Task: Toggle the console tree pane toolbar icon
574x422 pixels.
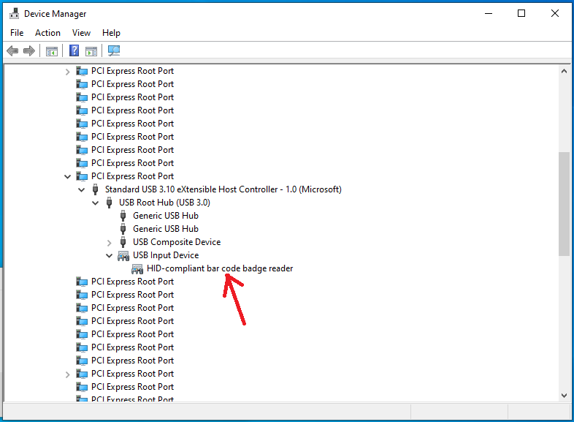Action: click(x=52, y=51)
